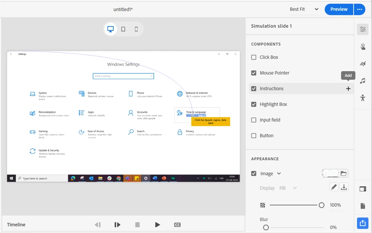
Task: Play from current position on timeline
Action: (x=117, y=225)
